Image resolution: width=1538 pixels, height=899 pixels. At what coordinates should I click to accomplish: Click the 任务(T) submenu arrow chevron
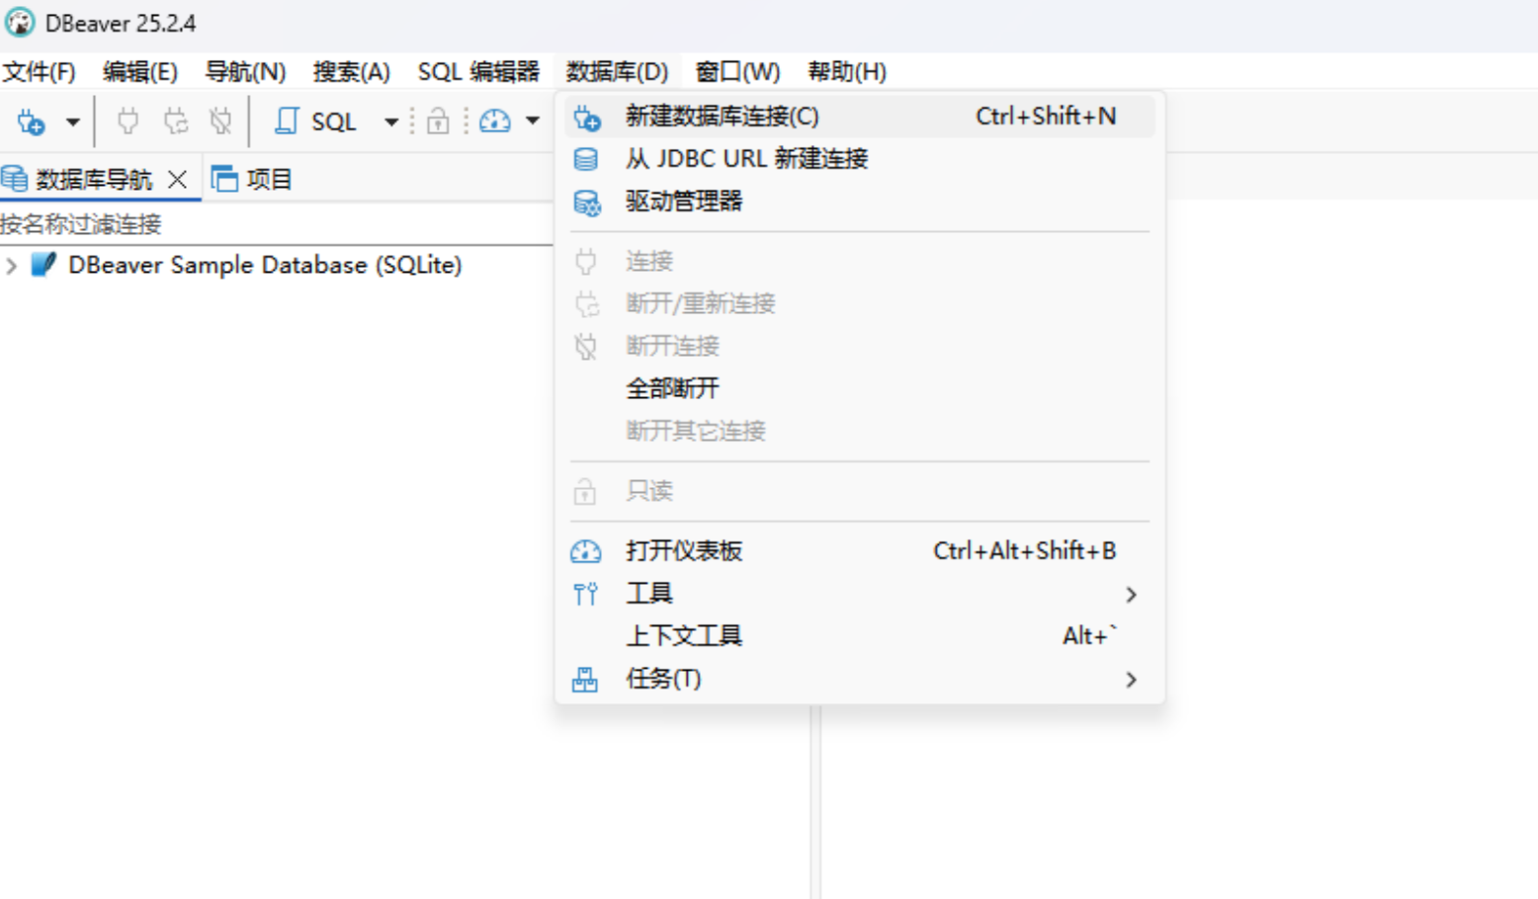click(x=1132, y=680)
